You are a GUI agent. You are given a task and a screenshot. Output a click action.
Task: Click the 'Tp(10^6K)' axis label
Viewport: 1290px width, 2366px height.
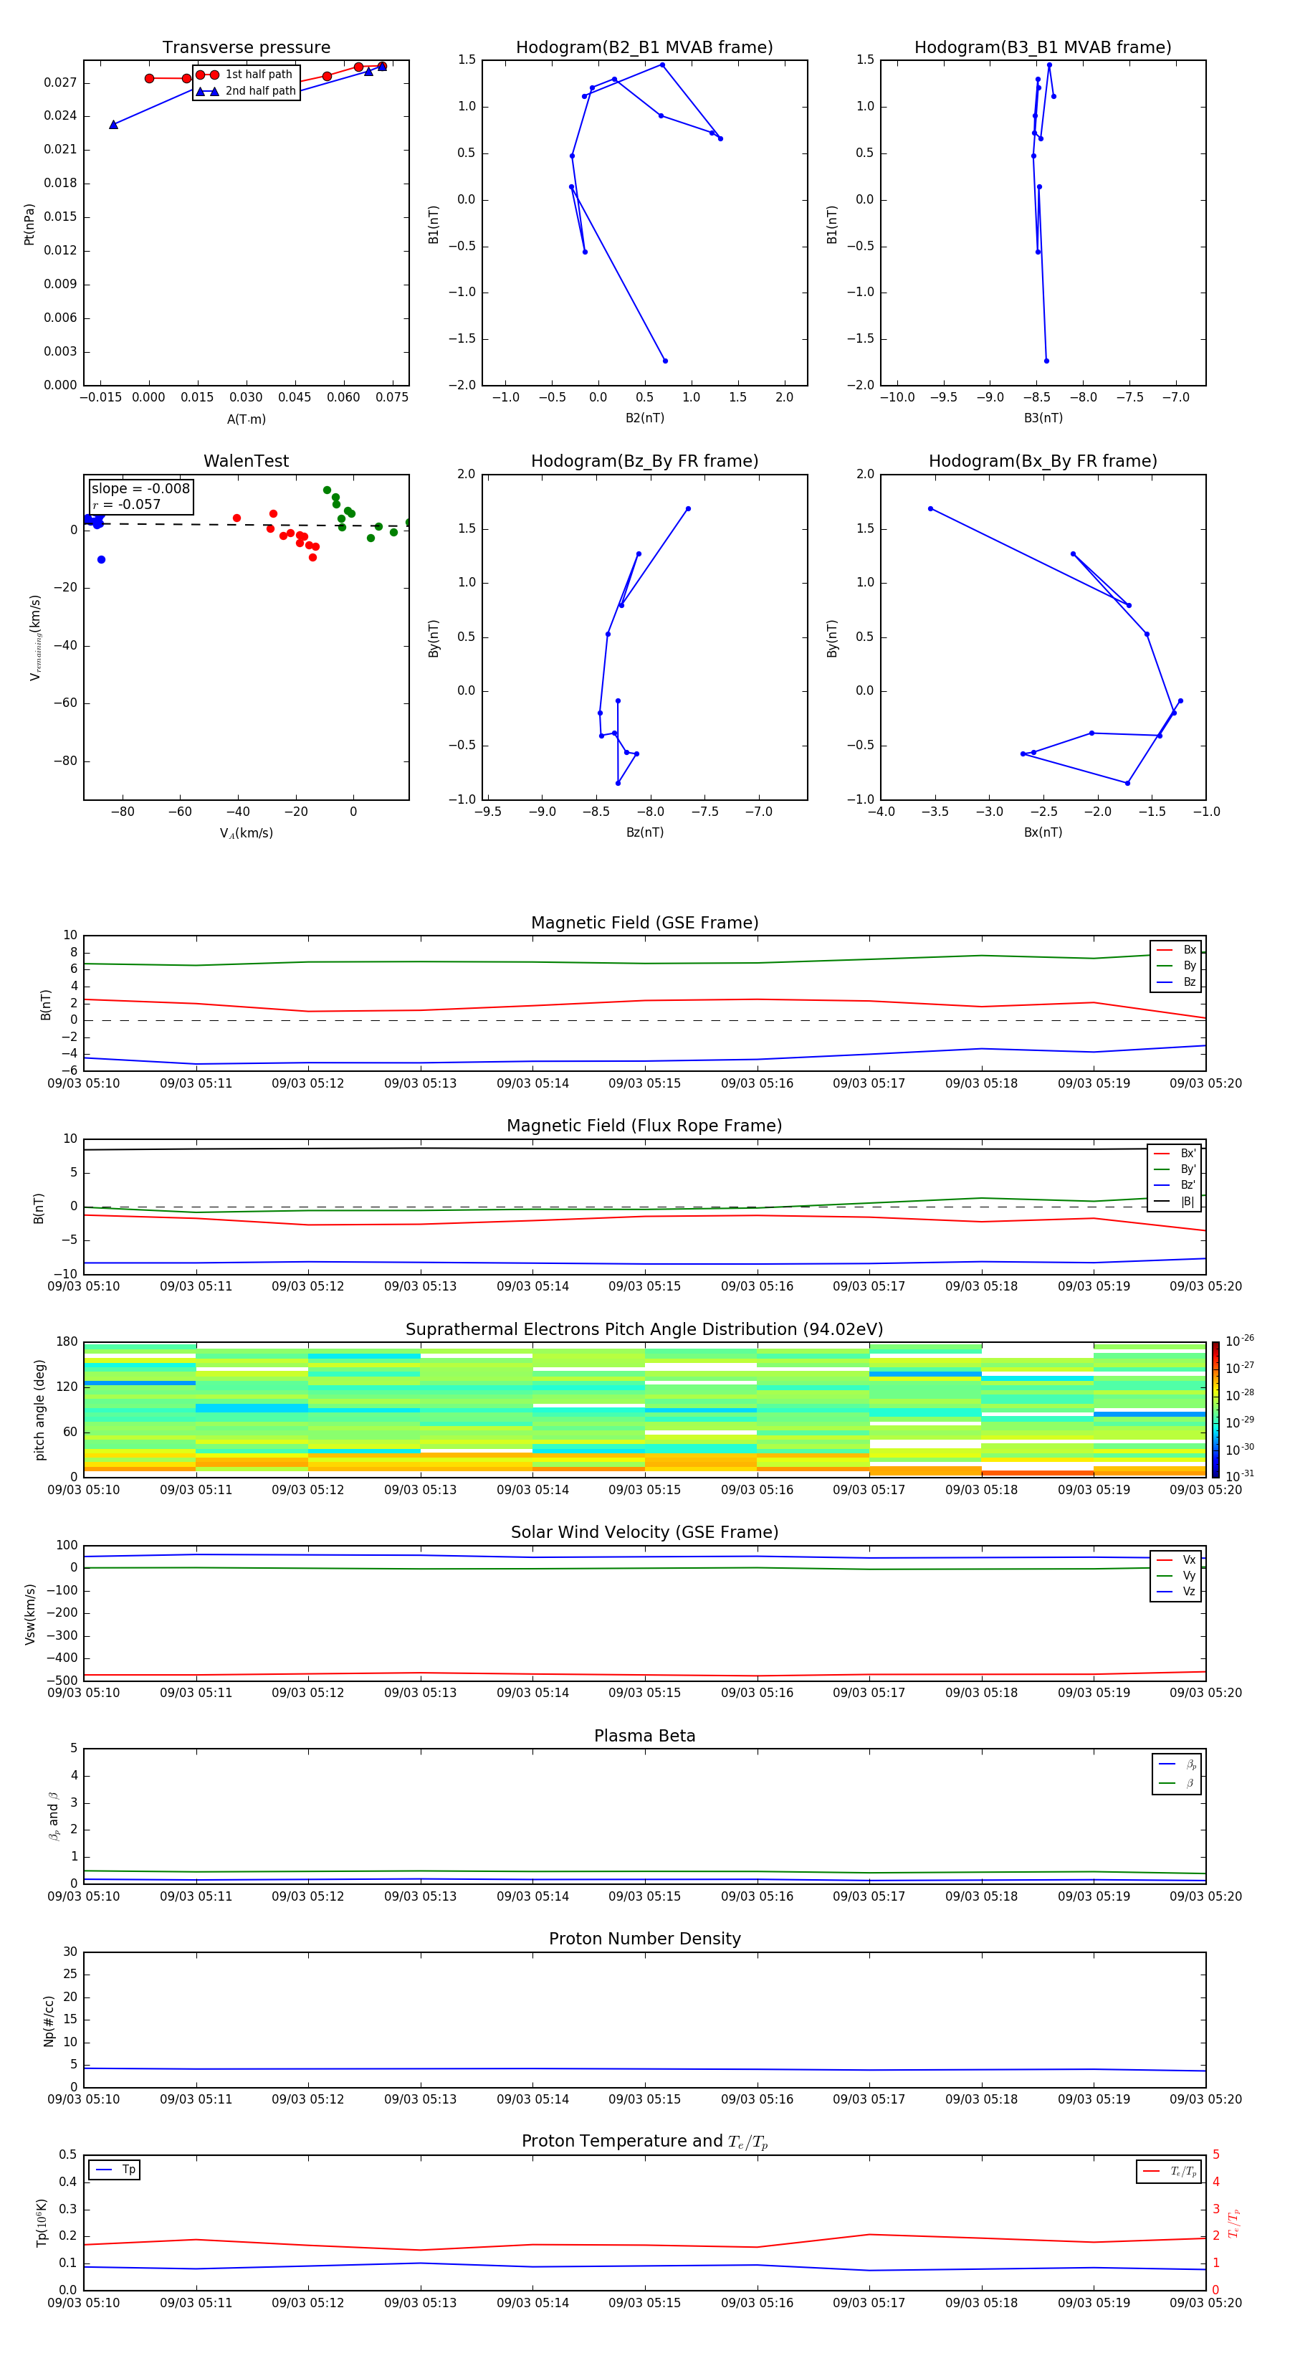tap(42, 2223)
